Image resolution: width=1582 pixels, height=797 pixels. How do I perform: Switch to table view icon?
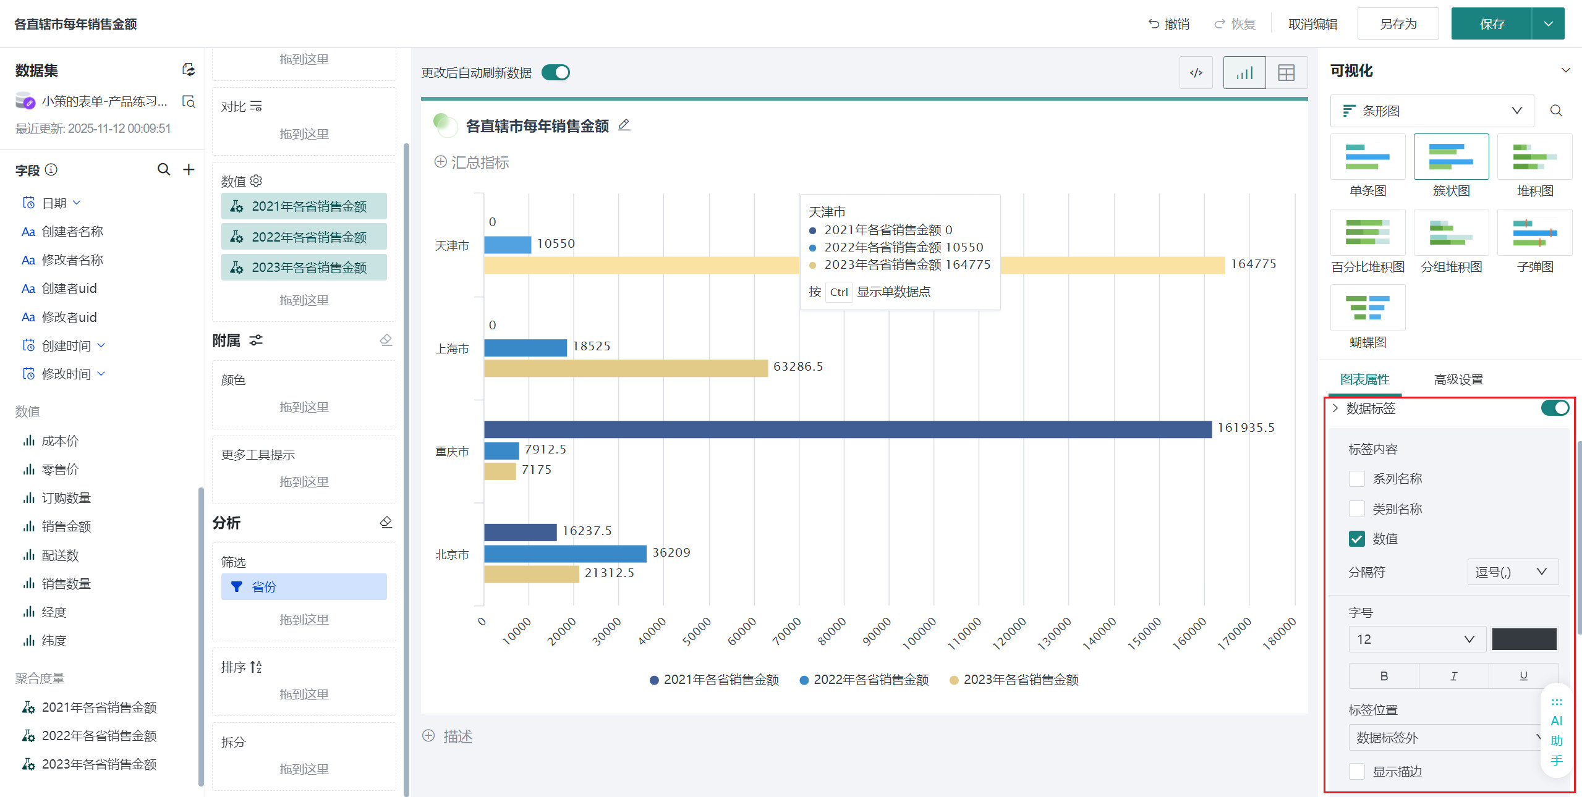pos(1286,73)
